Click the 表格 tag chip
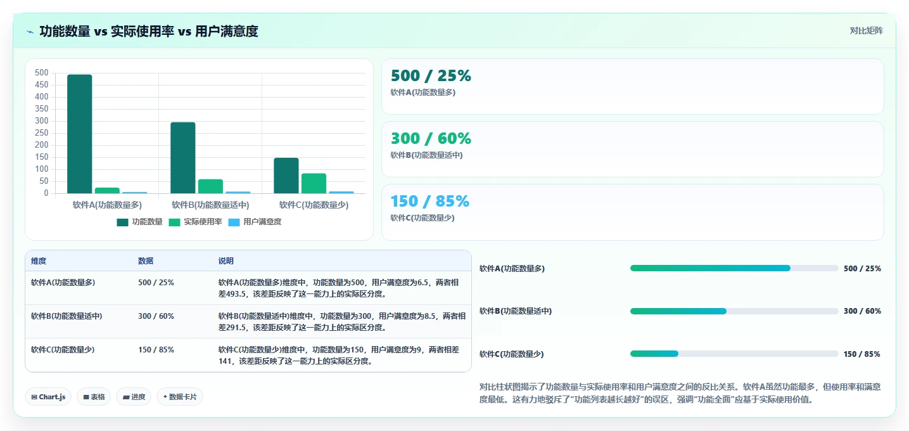The width and height of the screenshot is (909, 431). point(94,397)
